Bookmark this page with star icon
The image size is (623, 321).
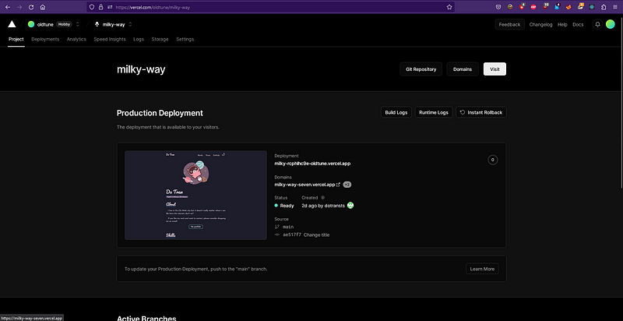pyautogui.click(x=449, y=7)
